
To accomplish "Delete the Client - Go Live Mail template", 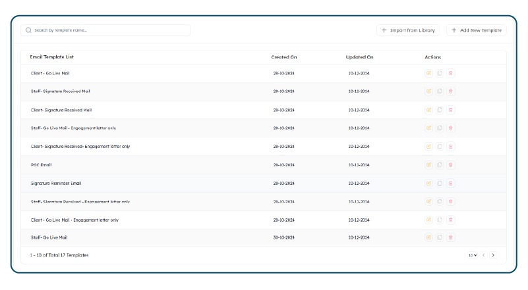I will (x=451, y=73).
